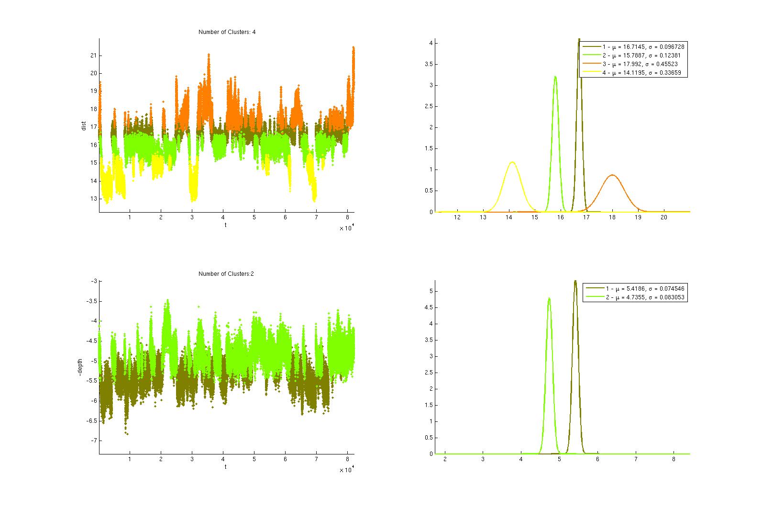Click the olive Gaussian peak in bottom-right plot
This screenshot has height=510, width=762.
[x=575, y=282]
